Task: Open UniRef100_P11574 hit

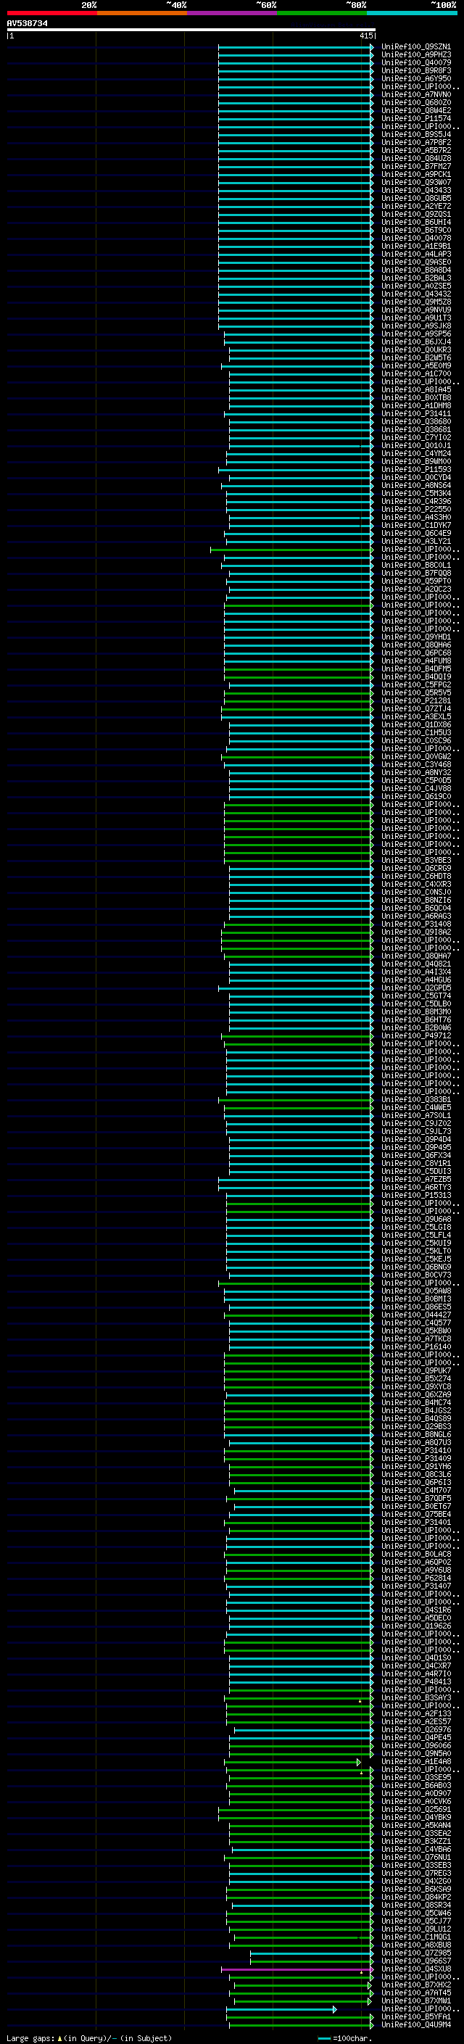Action: 415,118
